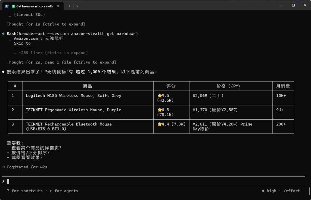Click the '月销量' column header
Screen dimensions: 311x200
click(283, 86)
